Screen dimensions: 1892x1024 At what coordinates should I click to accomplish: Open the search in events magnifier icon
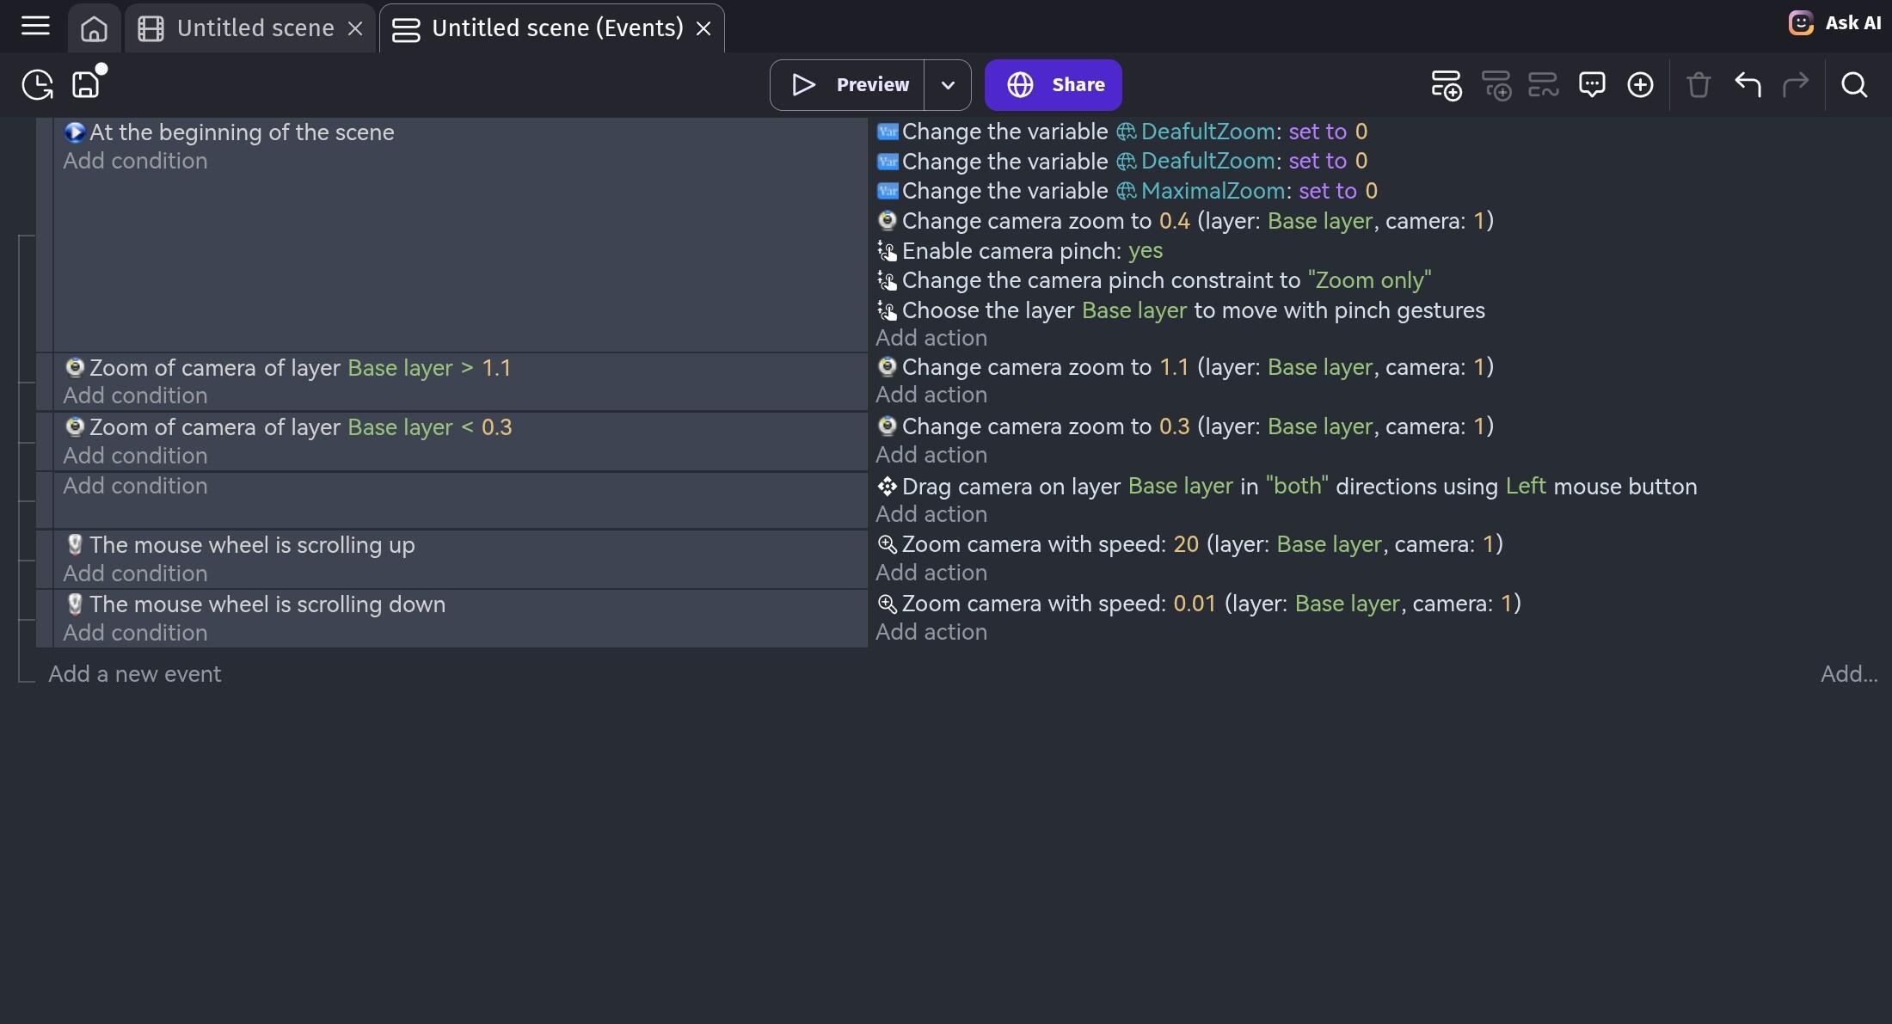[x=1854, y=84]
